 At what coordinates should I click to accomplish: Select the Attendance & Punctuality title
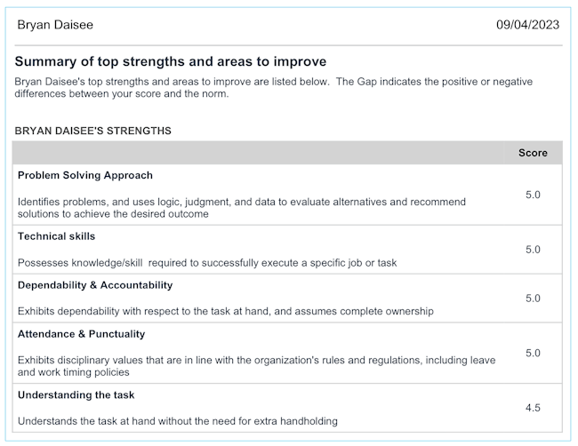tap(81, 334)
